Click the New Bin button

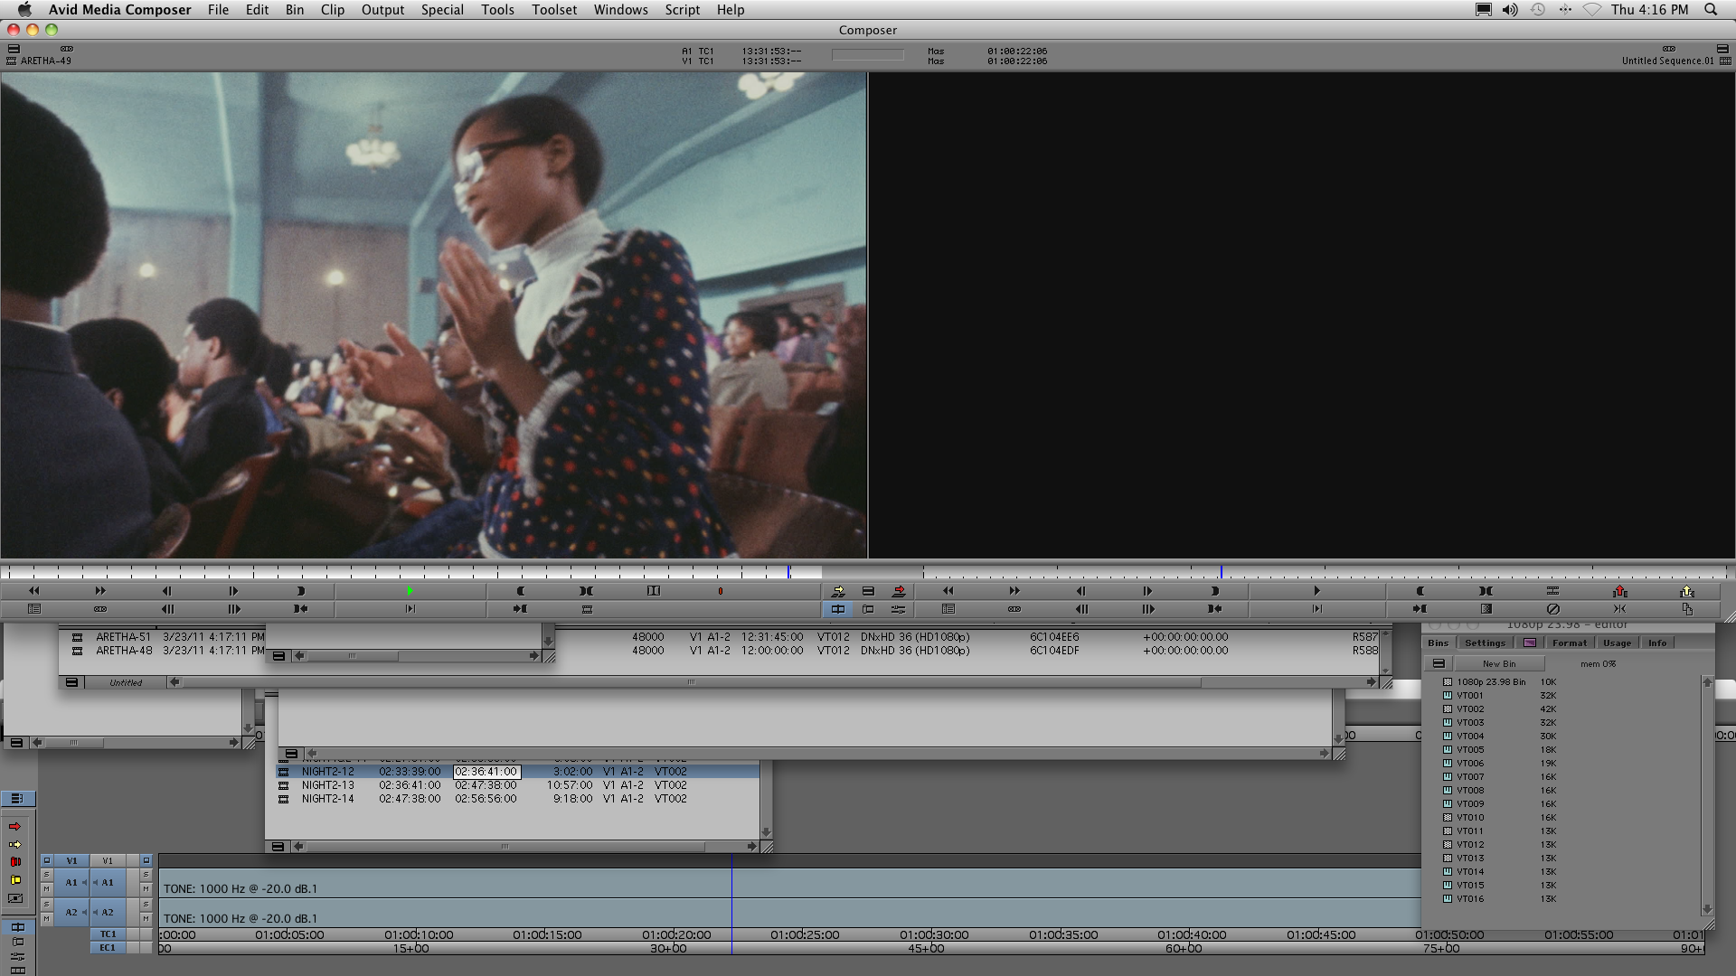(x=1499, y=664)
